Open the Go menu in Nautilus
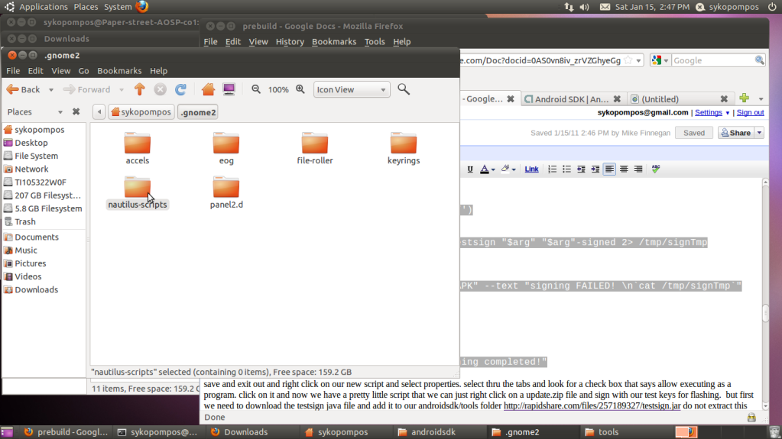 coord(83,71)
